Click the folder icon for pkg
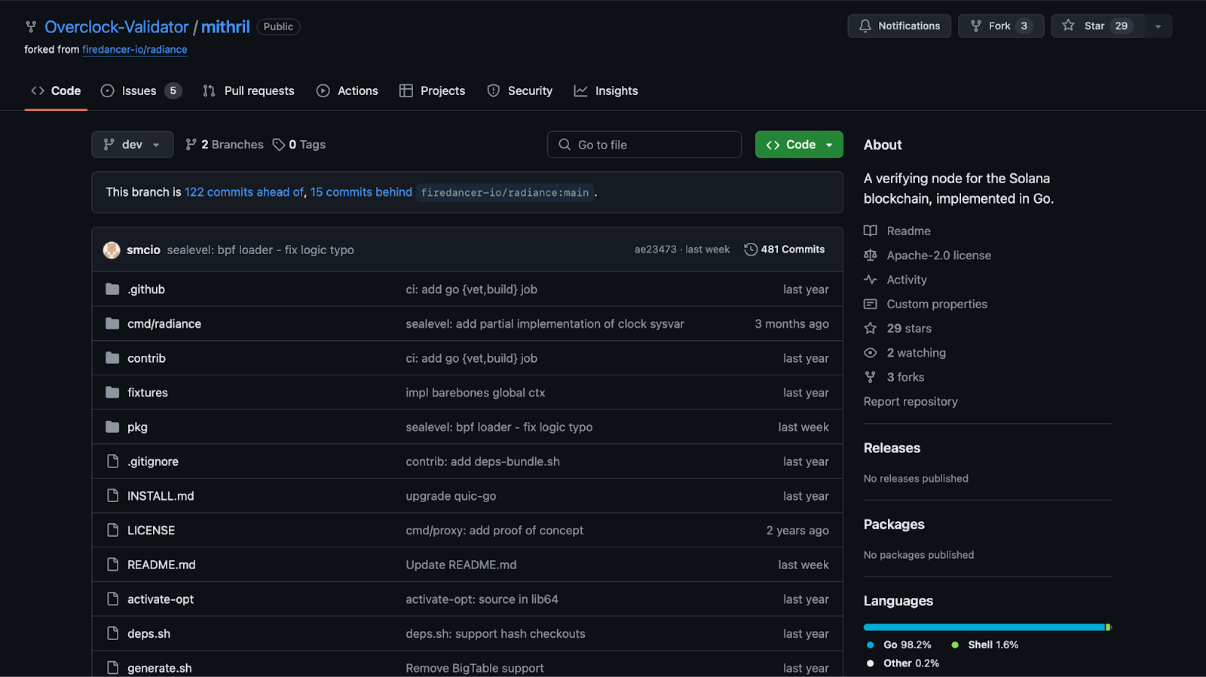The width and height of the screenshot is (1206, 677). click(112, 427)
